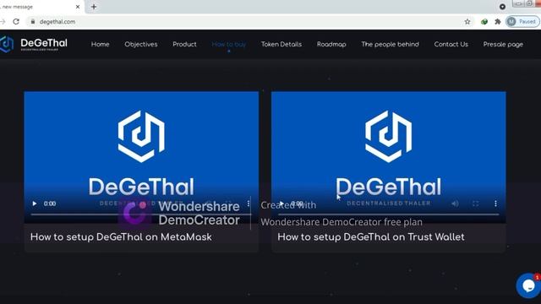The image size is (541, 304).
Task: Play the MetaMask setup video
Action: point(35,204)
